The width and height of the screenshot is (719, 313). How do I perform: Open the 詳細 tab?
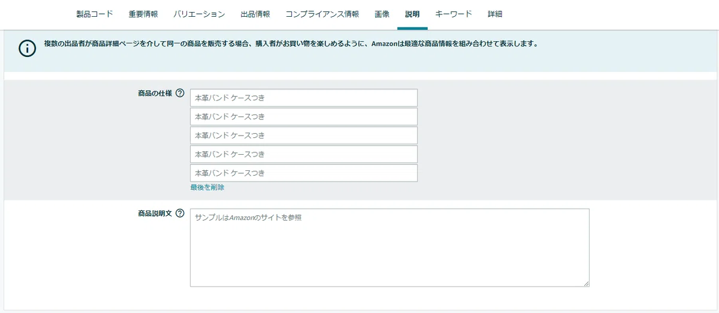coord(495,14)
